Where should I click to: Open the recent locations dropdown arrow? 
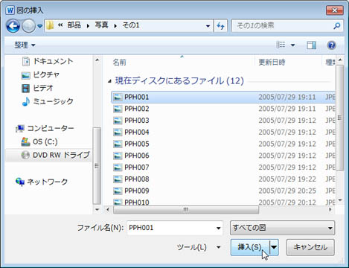[40, 26]
